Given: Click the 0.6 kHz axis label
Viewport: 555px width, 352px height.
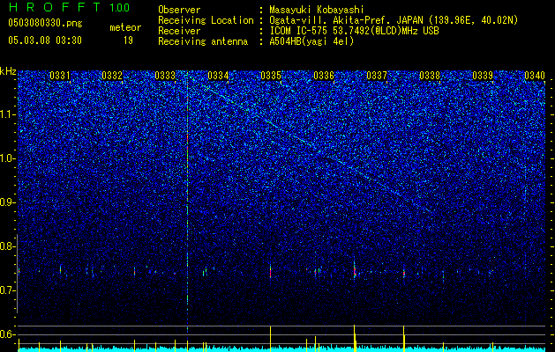Looking at the screenshot, I should click(x=8, y=334).
